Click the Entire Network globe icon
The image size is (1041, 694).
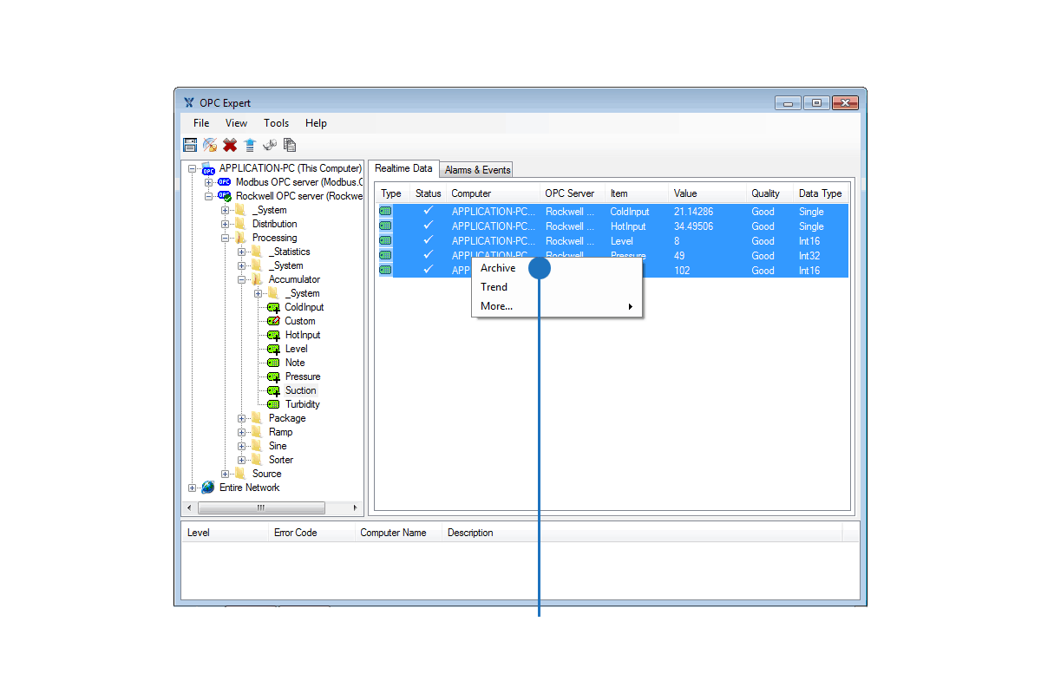(208, 488)
